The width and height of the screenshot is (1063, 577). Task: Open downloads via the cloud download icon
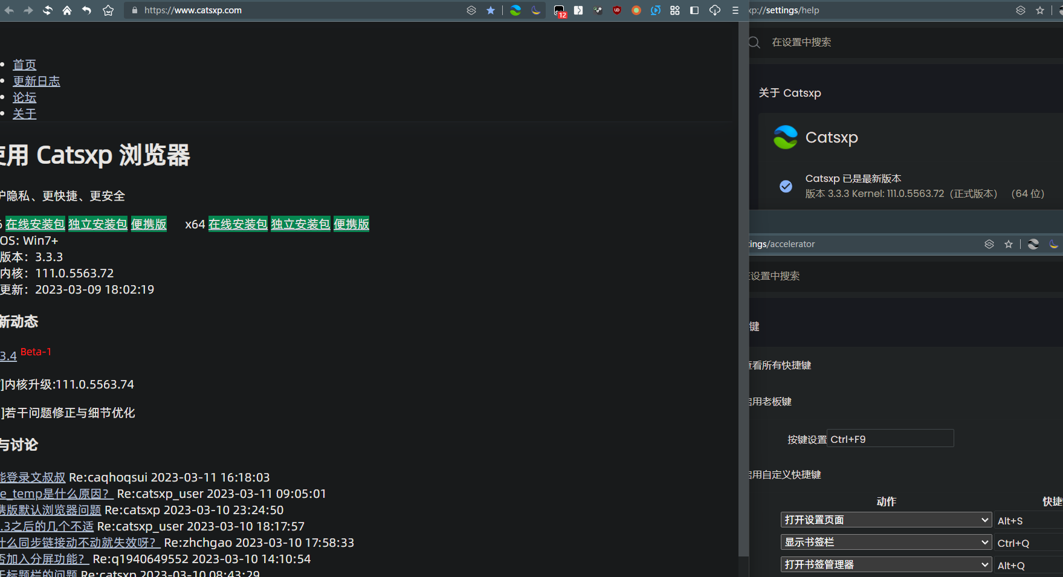pyautogui.click(x=715, y=10)
